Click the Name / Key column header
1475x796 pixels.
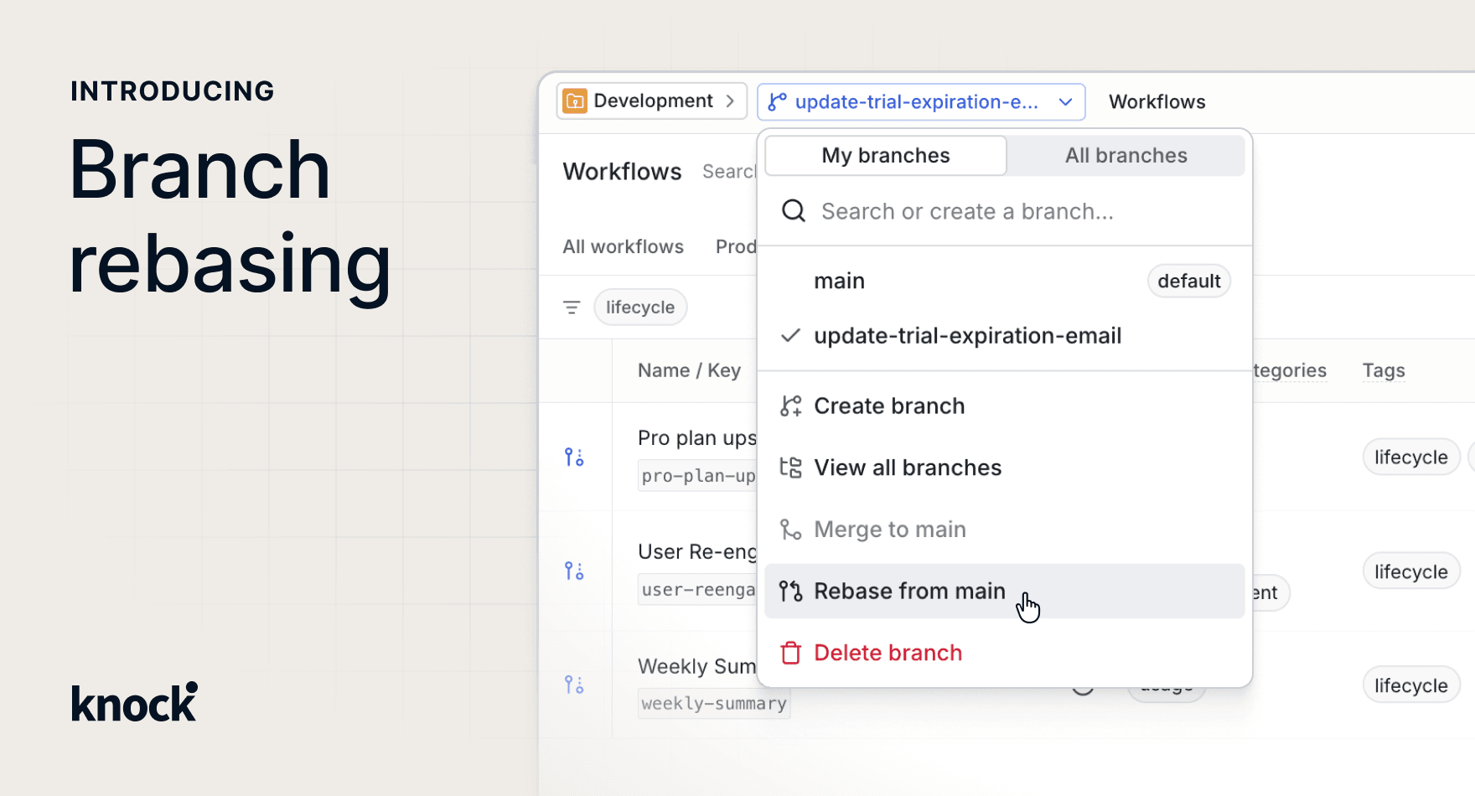coord(689,370)
